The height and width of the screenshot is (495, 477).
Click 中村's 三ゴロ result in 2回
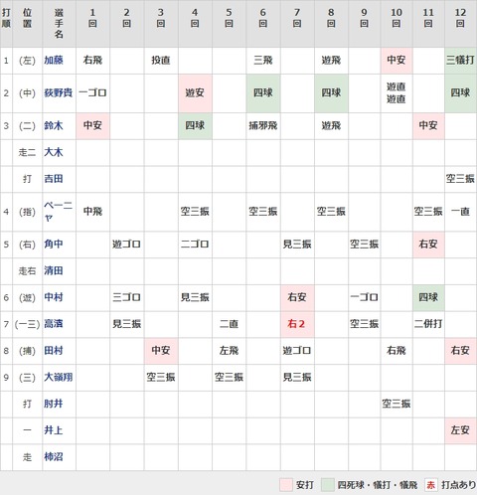[x=126, y=297]
